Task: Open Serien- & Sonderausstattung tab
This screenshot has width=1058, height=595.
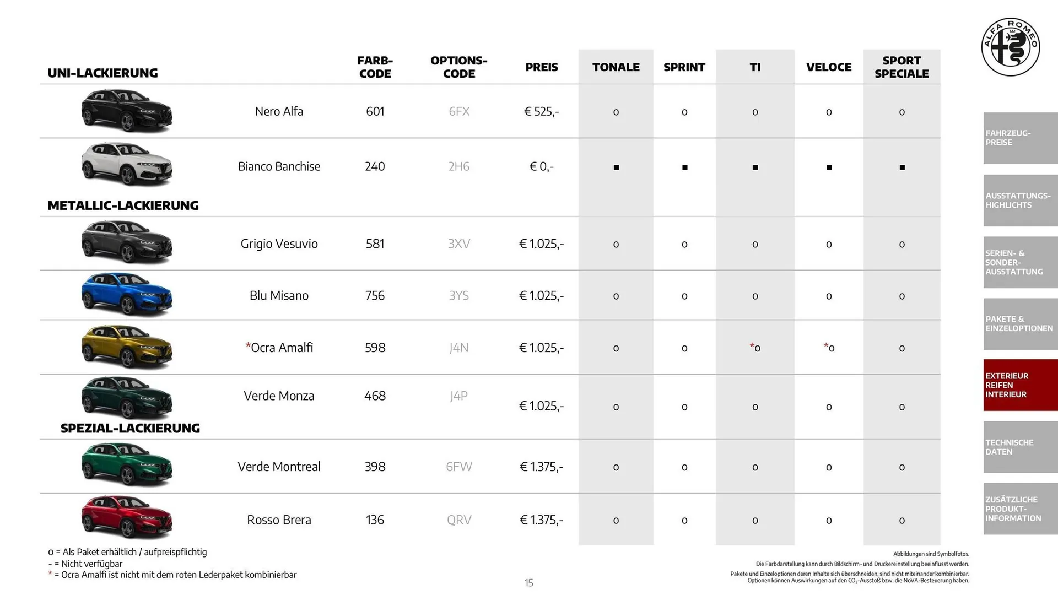Action: (1019, 262)
